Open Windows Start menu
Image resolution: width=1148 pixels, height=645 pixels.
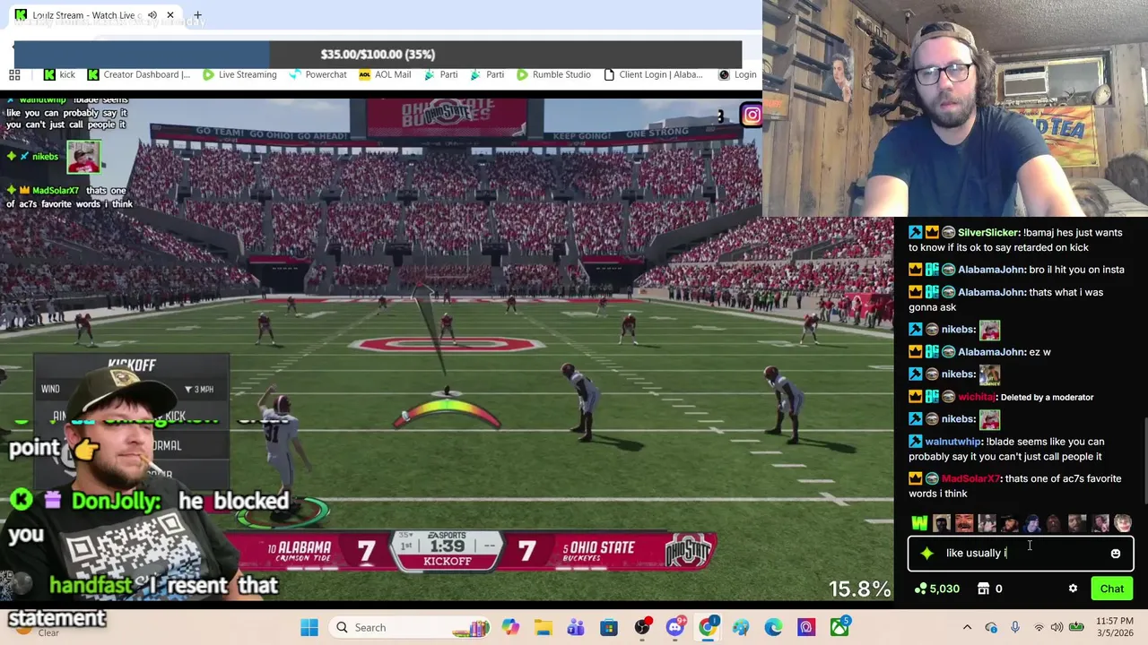309,627
